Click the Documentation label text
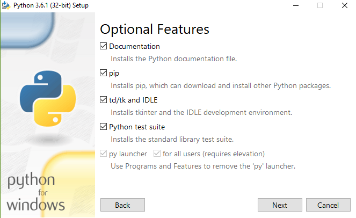Screen dimensions: 356x218 click(x=134, y=47)
